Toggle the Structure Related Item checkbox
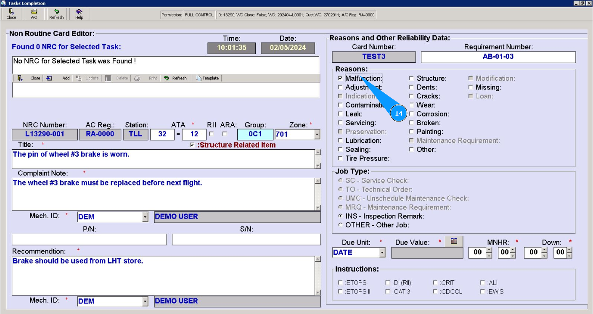 click(x=192, y=145)
